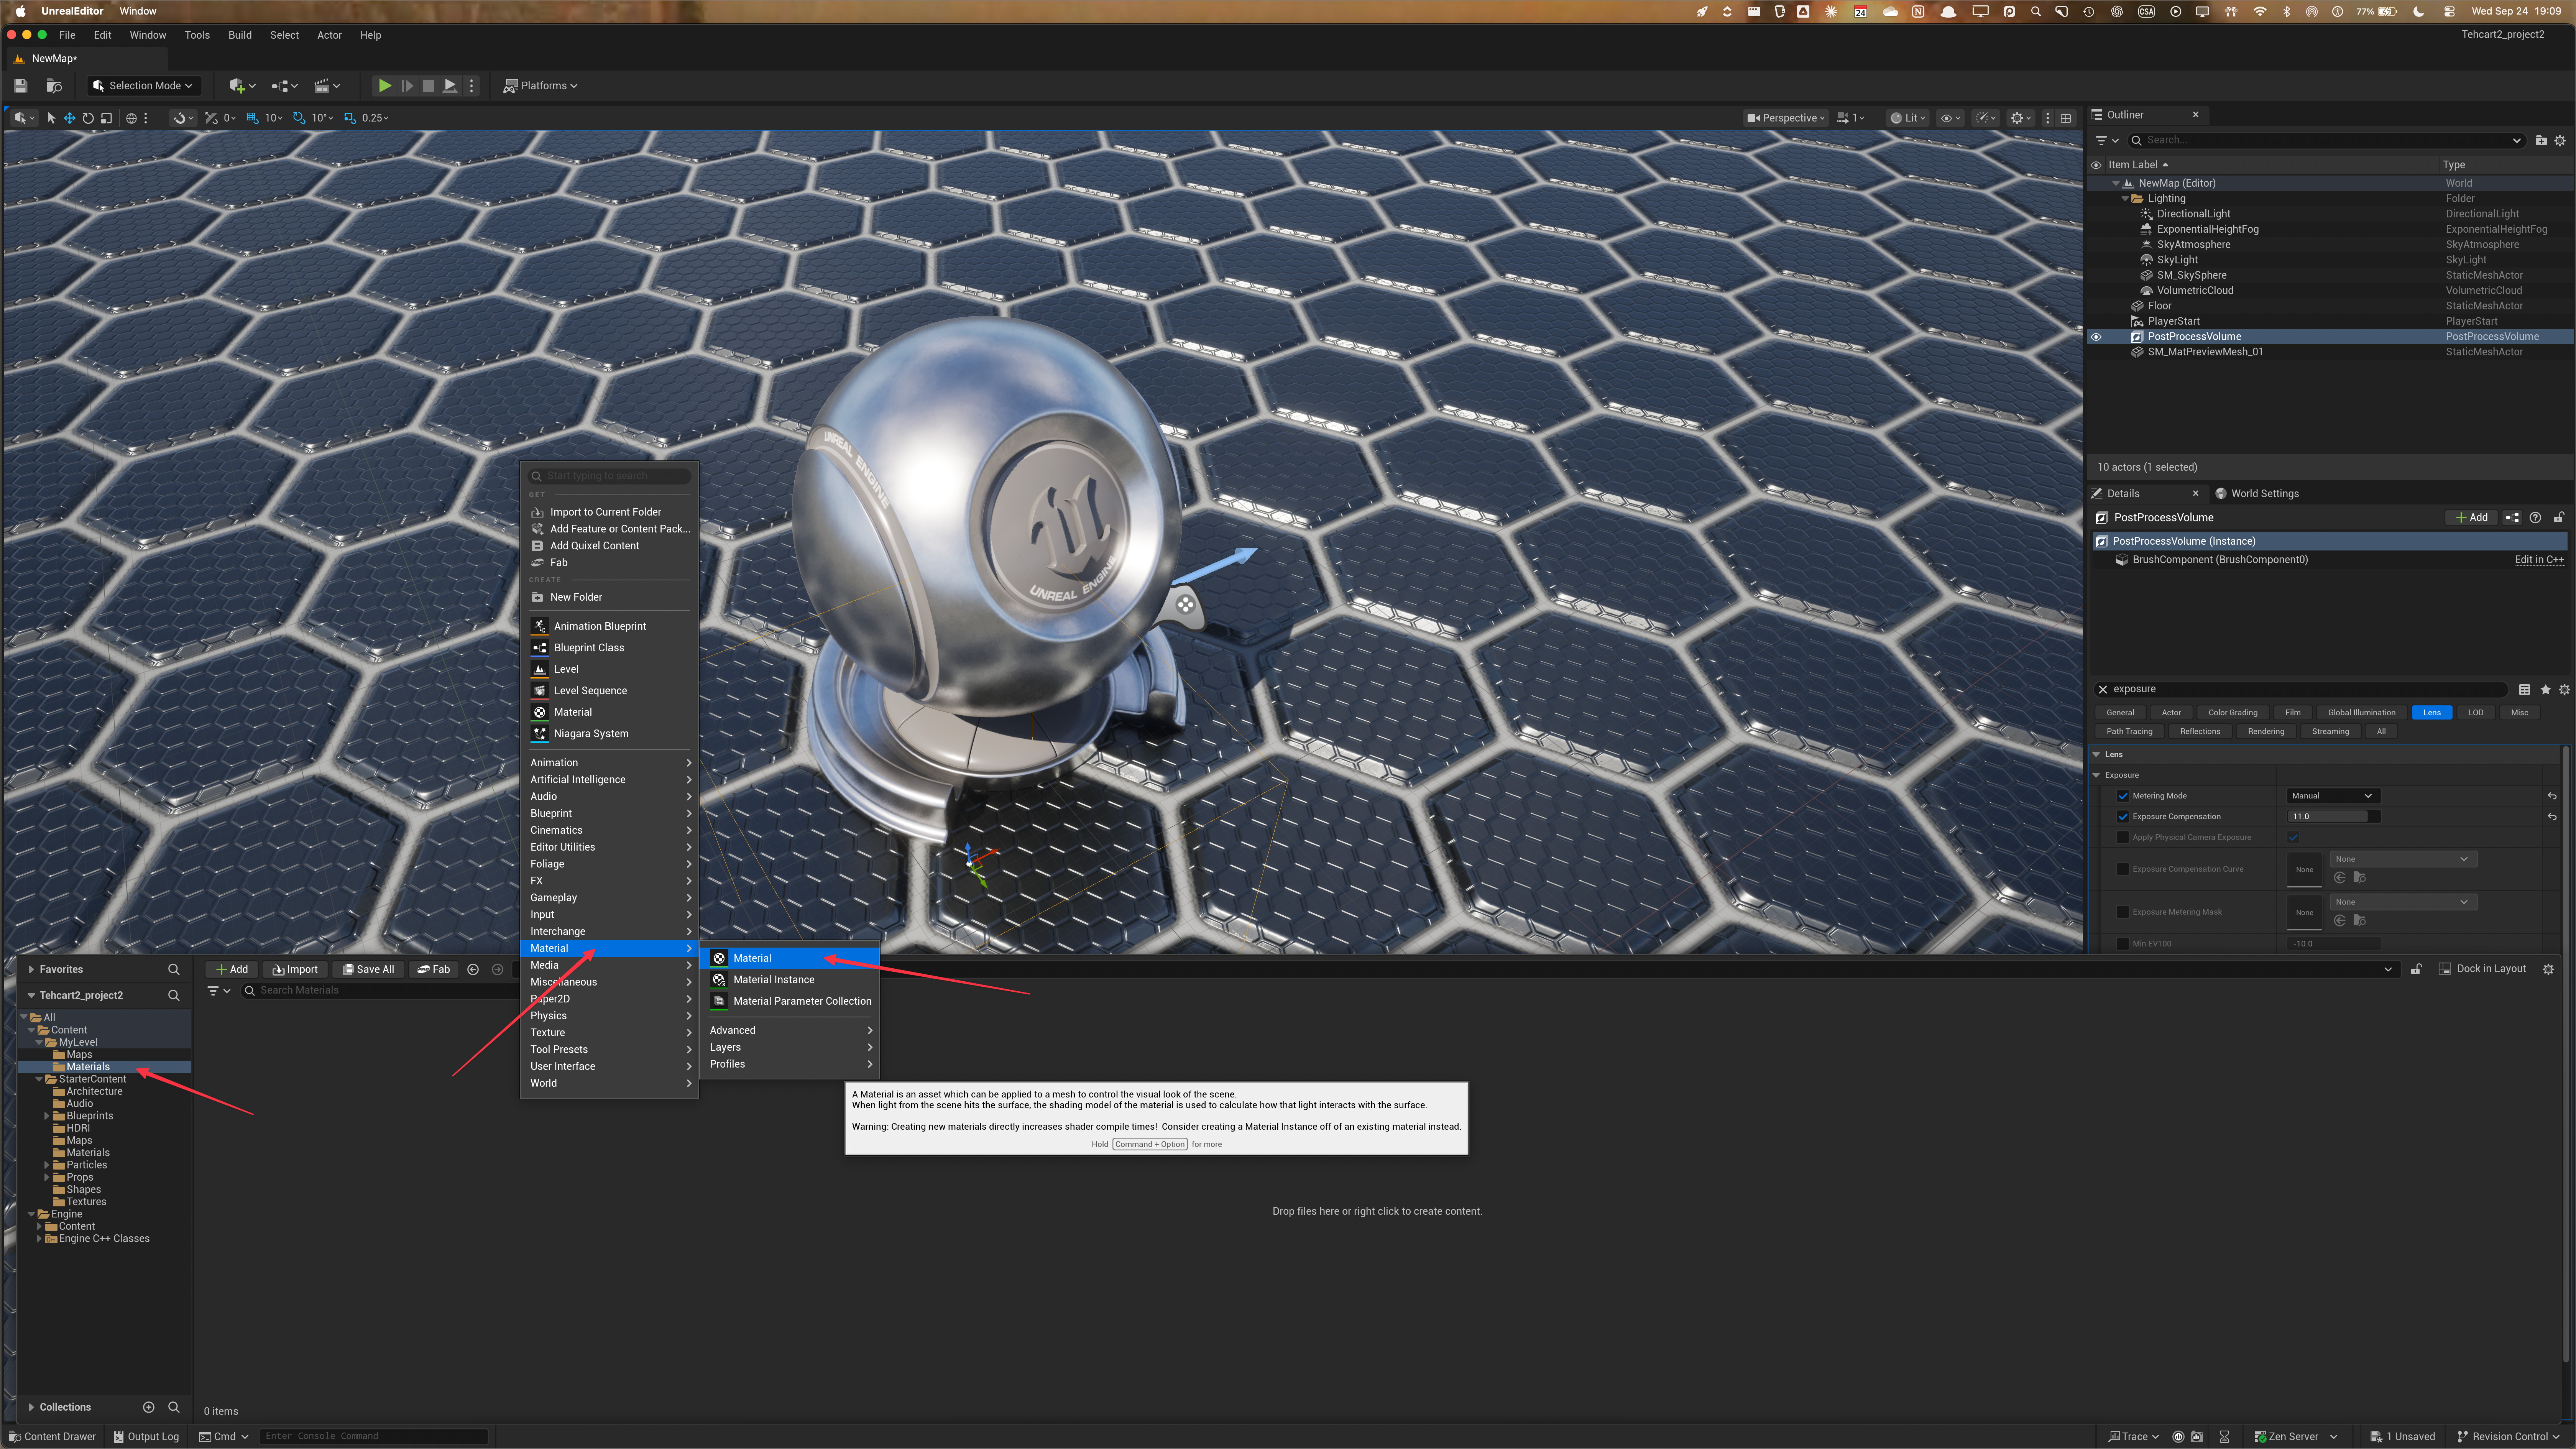Reset Metering Mode to default arrow

pos(2552,797)
